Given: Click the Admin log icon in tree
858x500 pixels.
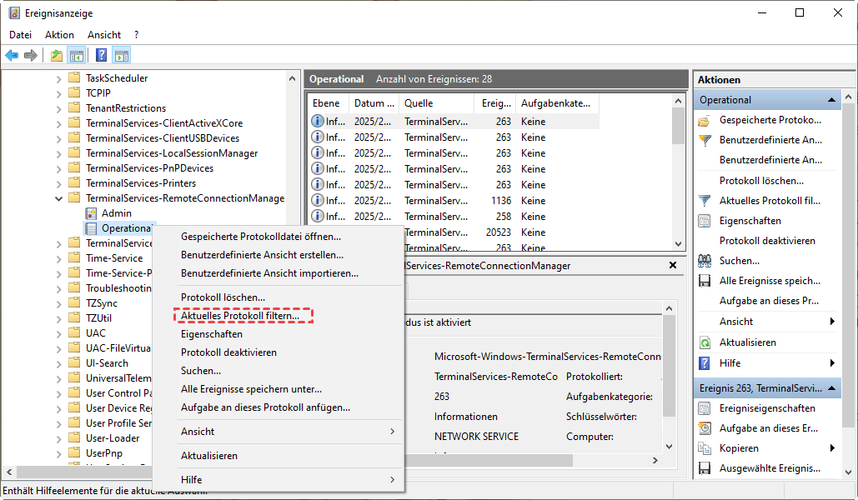Looking at the screenshot, I should (91, 213).
